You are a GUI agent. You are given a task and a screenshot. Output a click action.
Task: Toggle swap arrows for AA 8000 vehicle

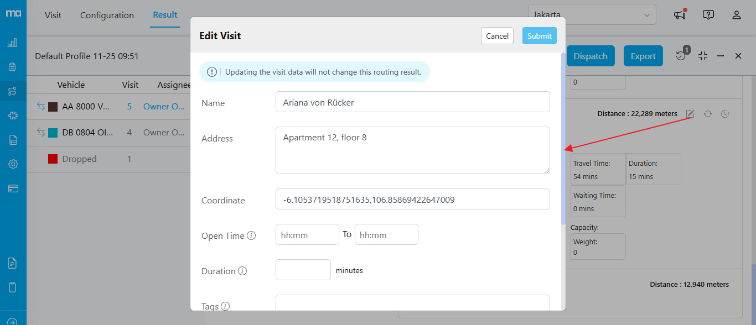click(40, 106)
